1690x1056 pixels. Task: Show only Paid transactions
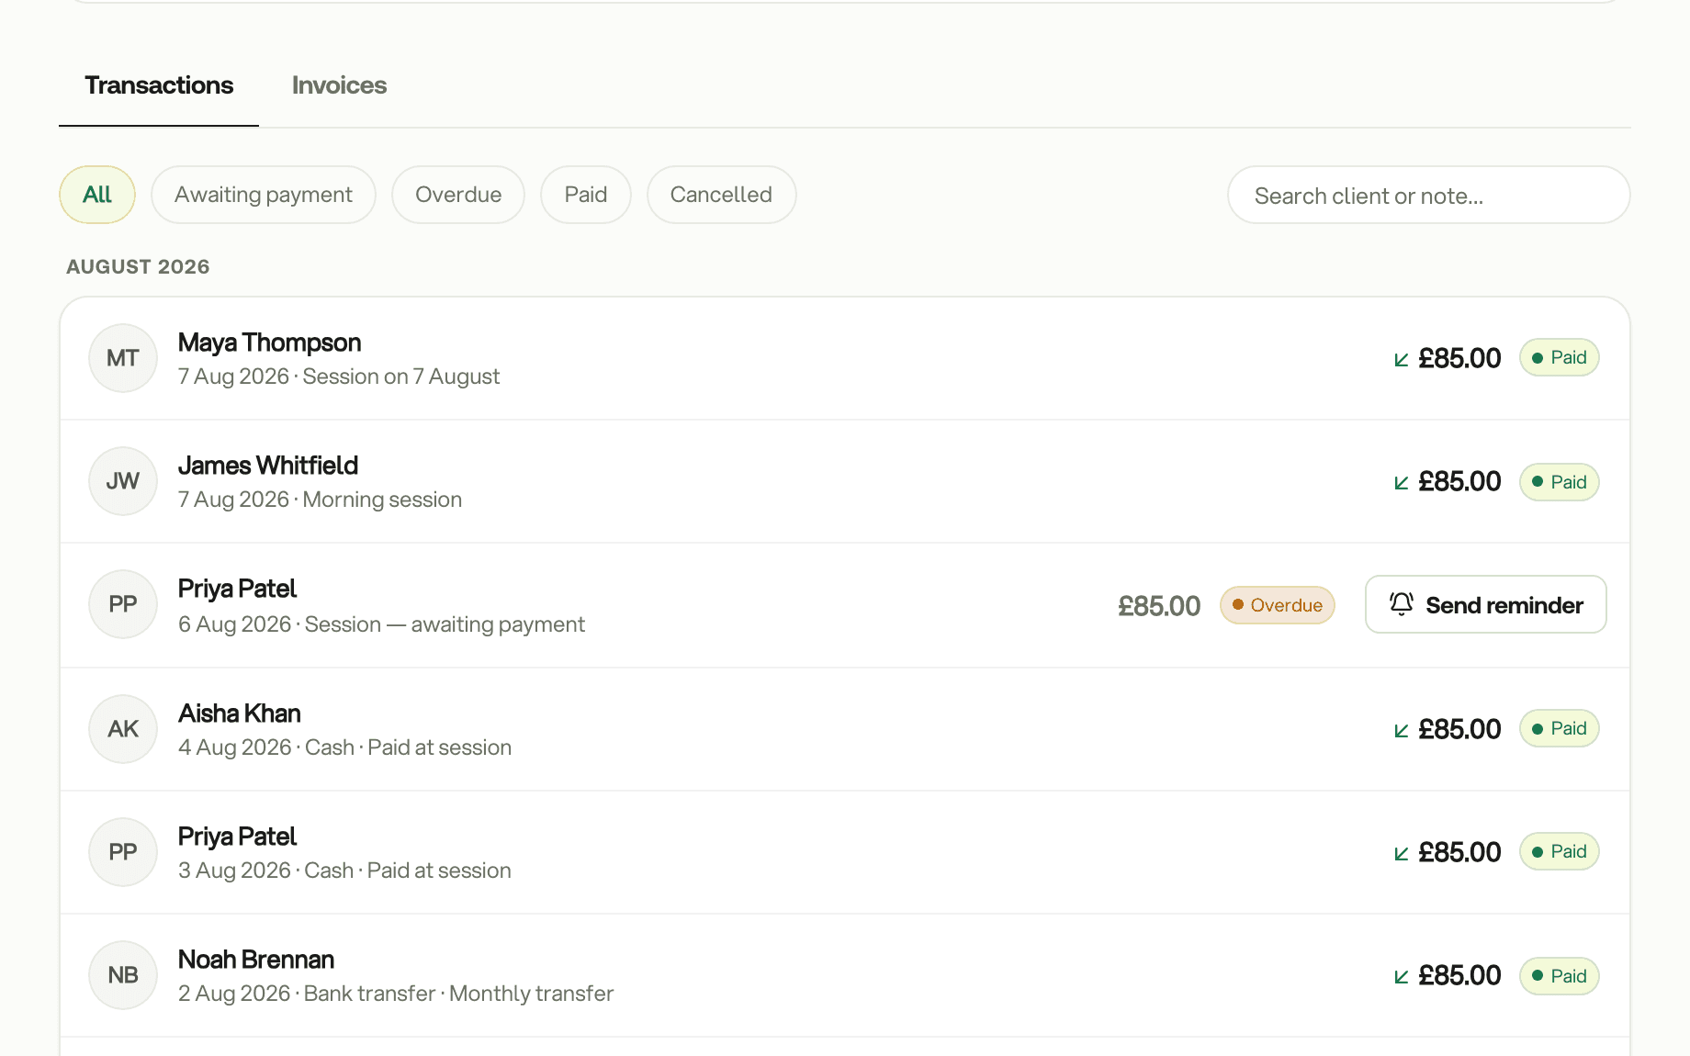coord(586,195)
